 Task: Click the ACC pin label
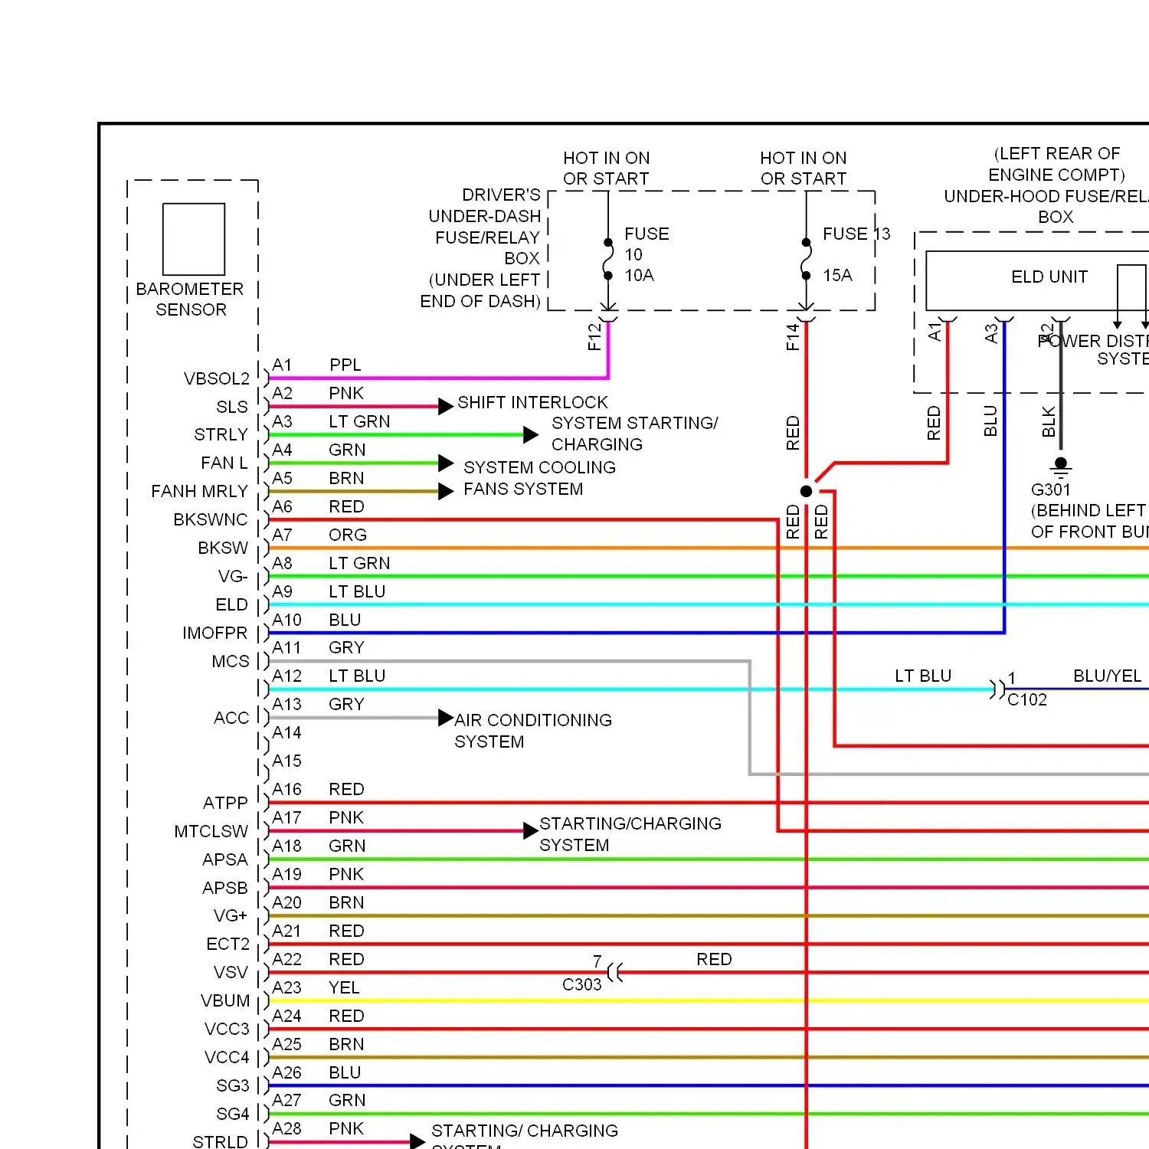(x=231, y=719)
